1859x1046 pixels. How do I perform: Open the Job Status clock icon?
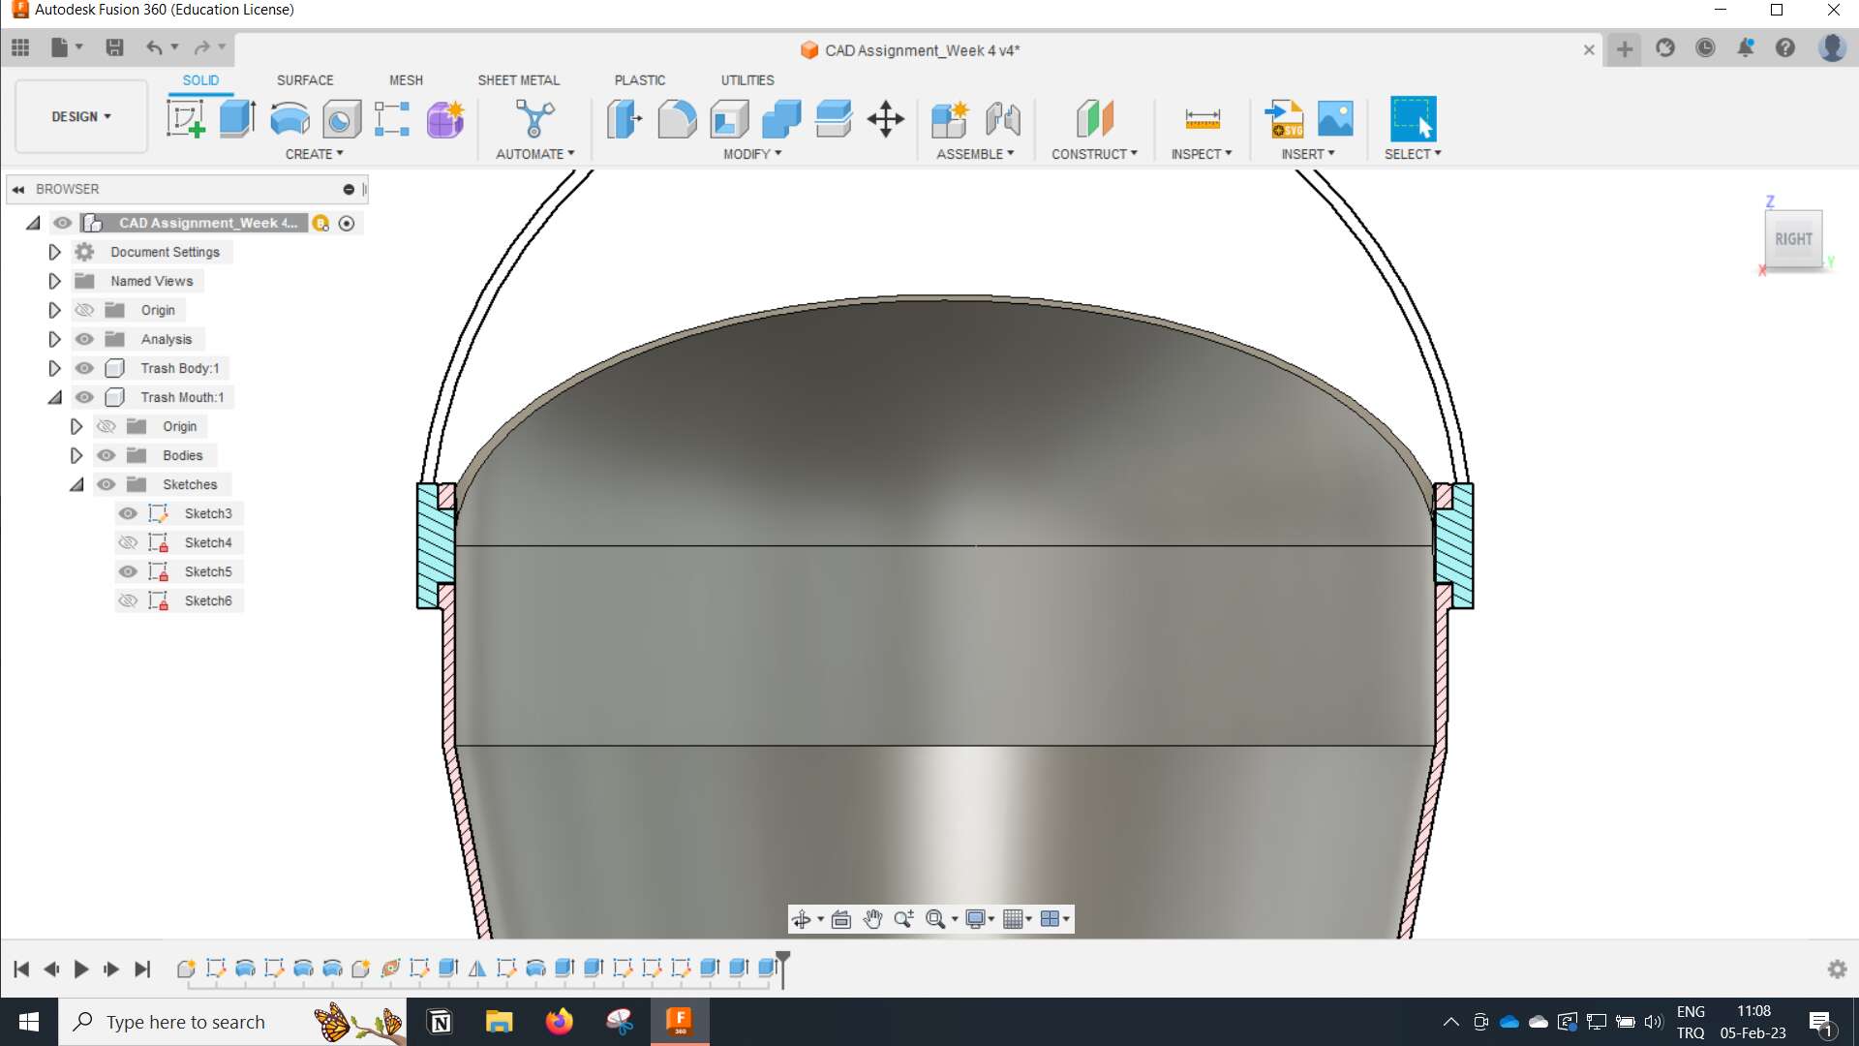coord(1705,47)
